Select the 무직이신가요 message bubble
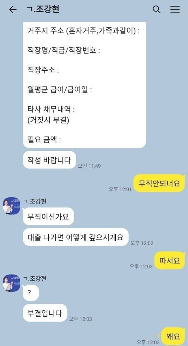This screenshot has height=346, width=188. (x=48, y=217)
